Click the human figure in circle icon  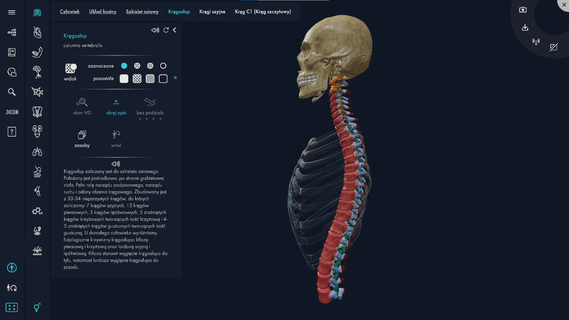tap(12, 268)
